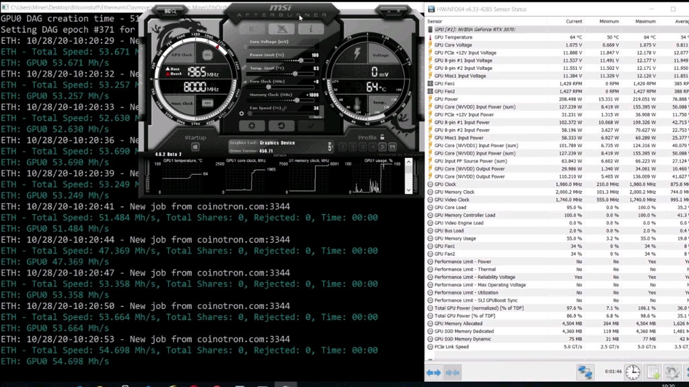
Task: Open the OC Scanner in Afterburner
Action: tap(170, 11)
